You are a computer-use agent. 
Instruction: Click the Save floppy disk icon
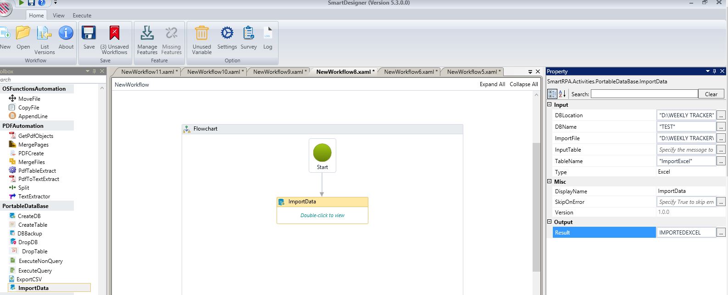point(89,33)
